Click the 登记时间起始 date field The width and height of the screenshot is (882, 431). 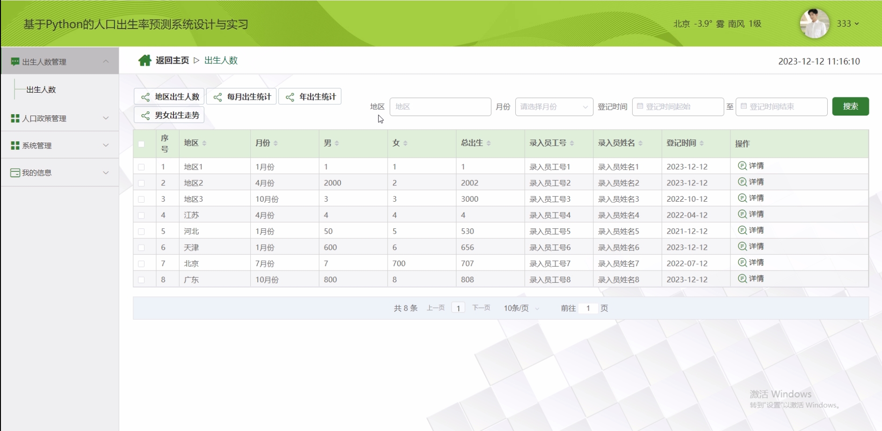pyautogui.click(x=678, y=107)
